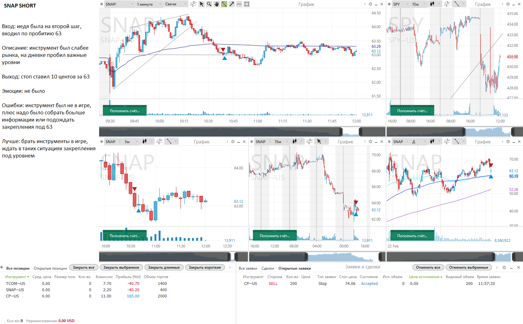523x324 pixels.
Task: Click 'Отменить выбранные' button
Action: tap(469, 267)
